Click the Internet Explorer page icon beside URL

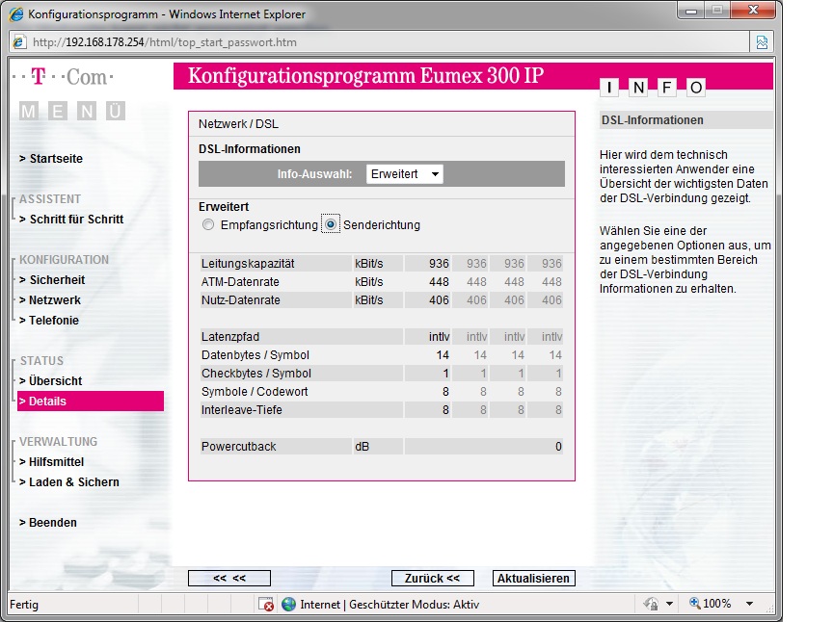pos(19,42)
